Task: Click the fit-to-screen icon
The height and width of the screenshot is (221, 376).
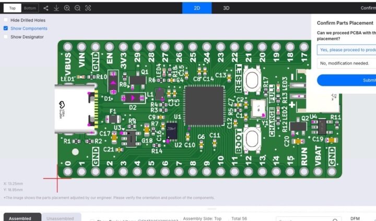Action: [x=88, y=8]
